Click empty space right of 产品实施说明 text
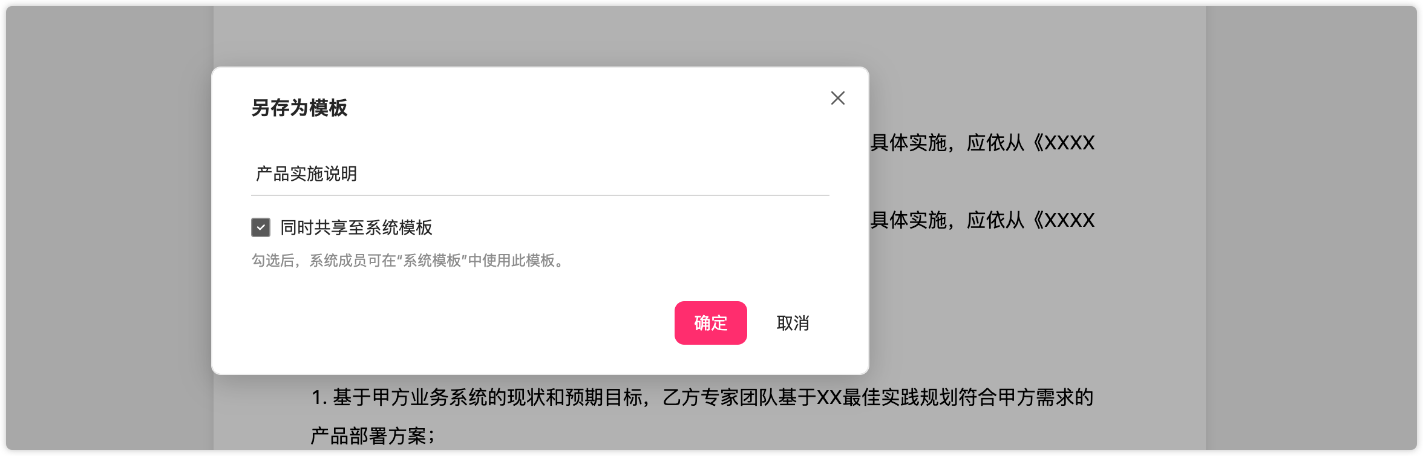The width and height of the screenshot is (1423, 456). 593,174
